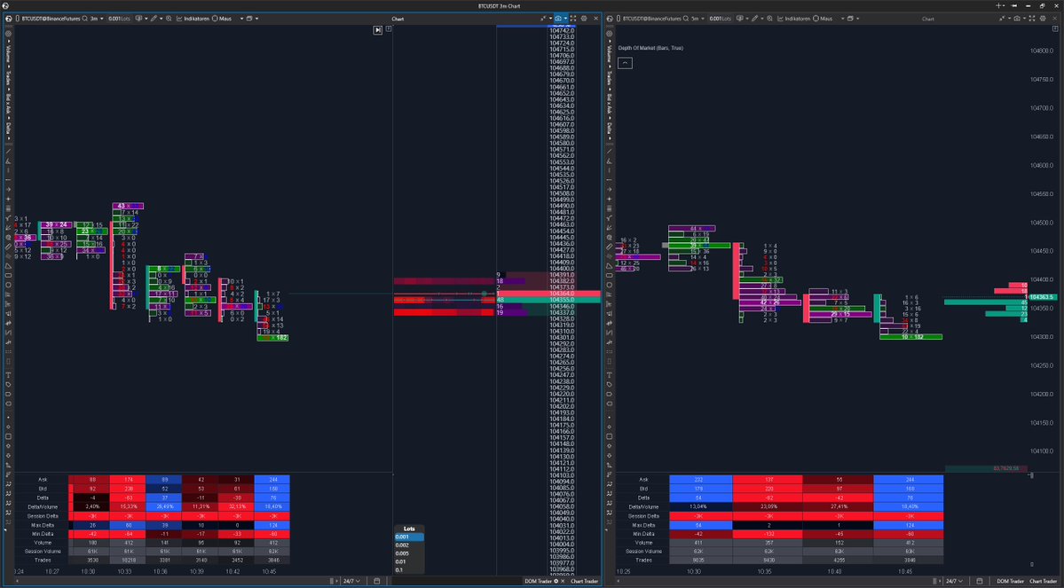Switch to DOM Trader tab in left chart
Screen dimensions: 1064x588
point(538,581)
